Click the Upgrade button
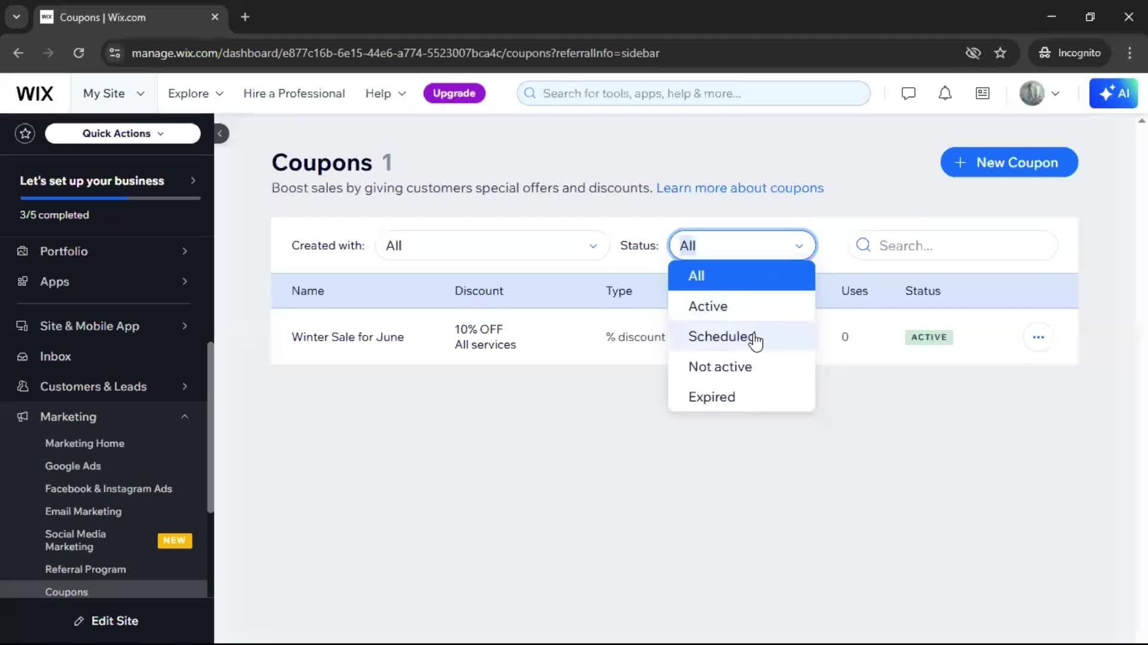This screenshot has width=1148, height=645. tap(454, 93)
